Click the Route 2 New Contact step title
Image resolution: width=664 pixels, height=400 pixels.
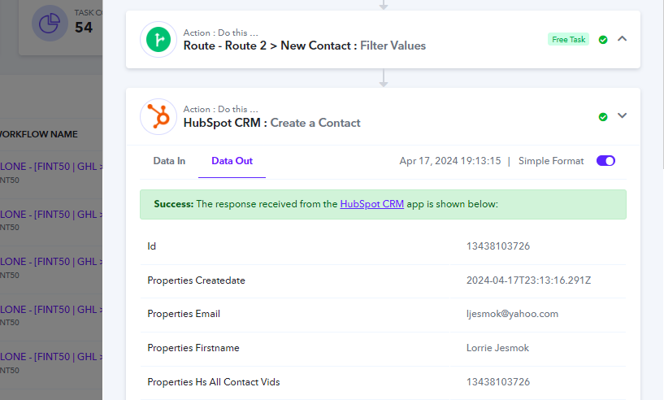click(x=305, y=46)
